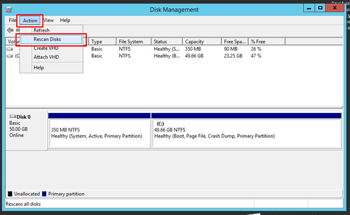Image resolution: width=350 pixels, height=215 pixels.
Task: Click the 47 % free value
Action: point(256,56)
